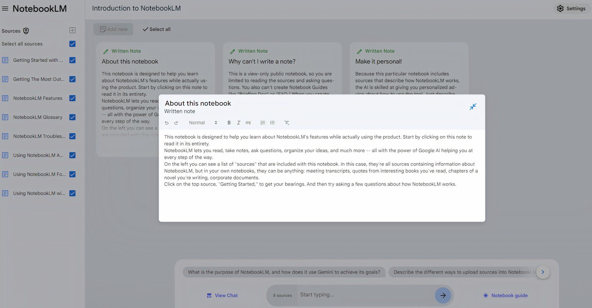
Task: Open the NotebookLM Features source
Action: coord(38,98)
